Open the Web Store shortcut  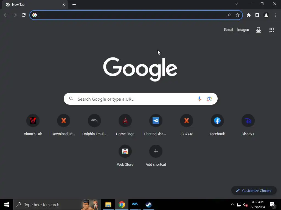[x=125, y=156]
